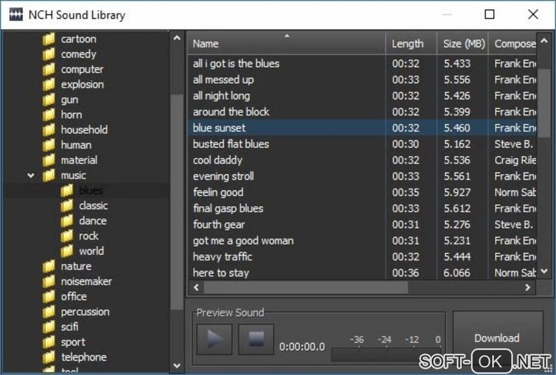Click the horizontal scrollbar thumb
Image resolution: width=556 pixels, height=375 pixels.
(306, 287)
